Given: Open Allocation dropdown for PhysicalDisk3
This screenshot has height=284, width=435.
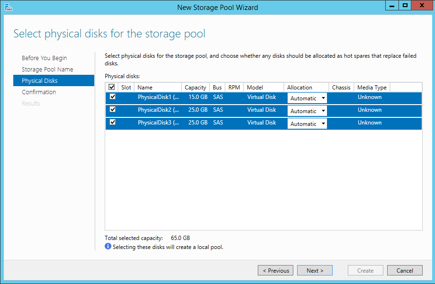Looking at the screenshot, I should 307,124.
